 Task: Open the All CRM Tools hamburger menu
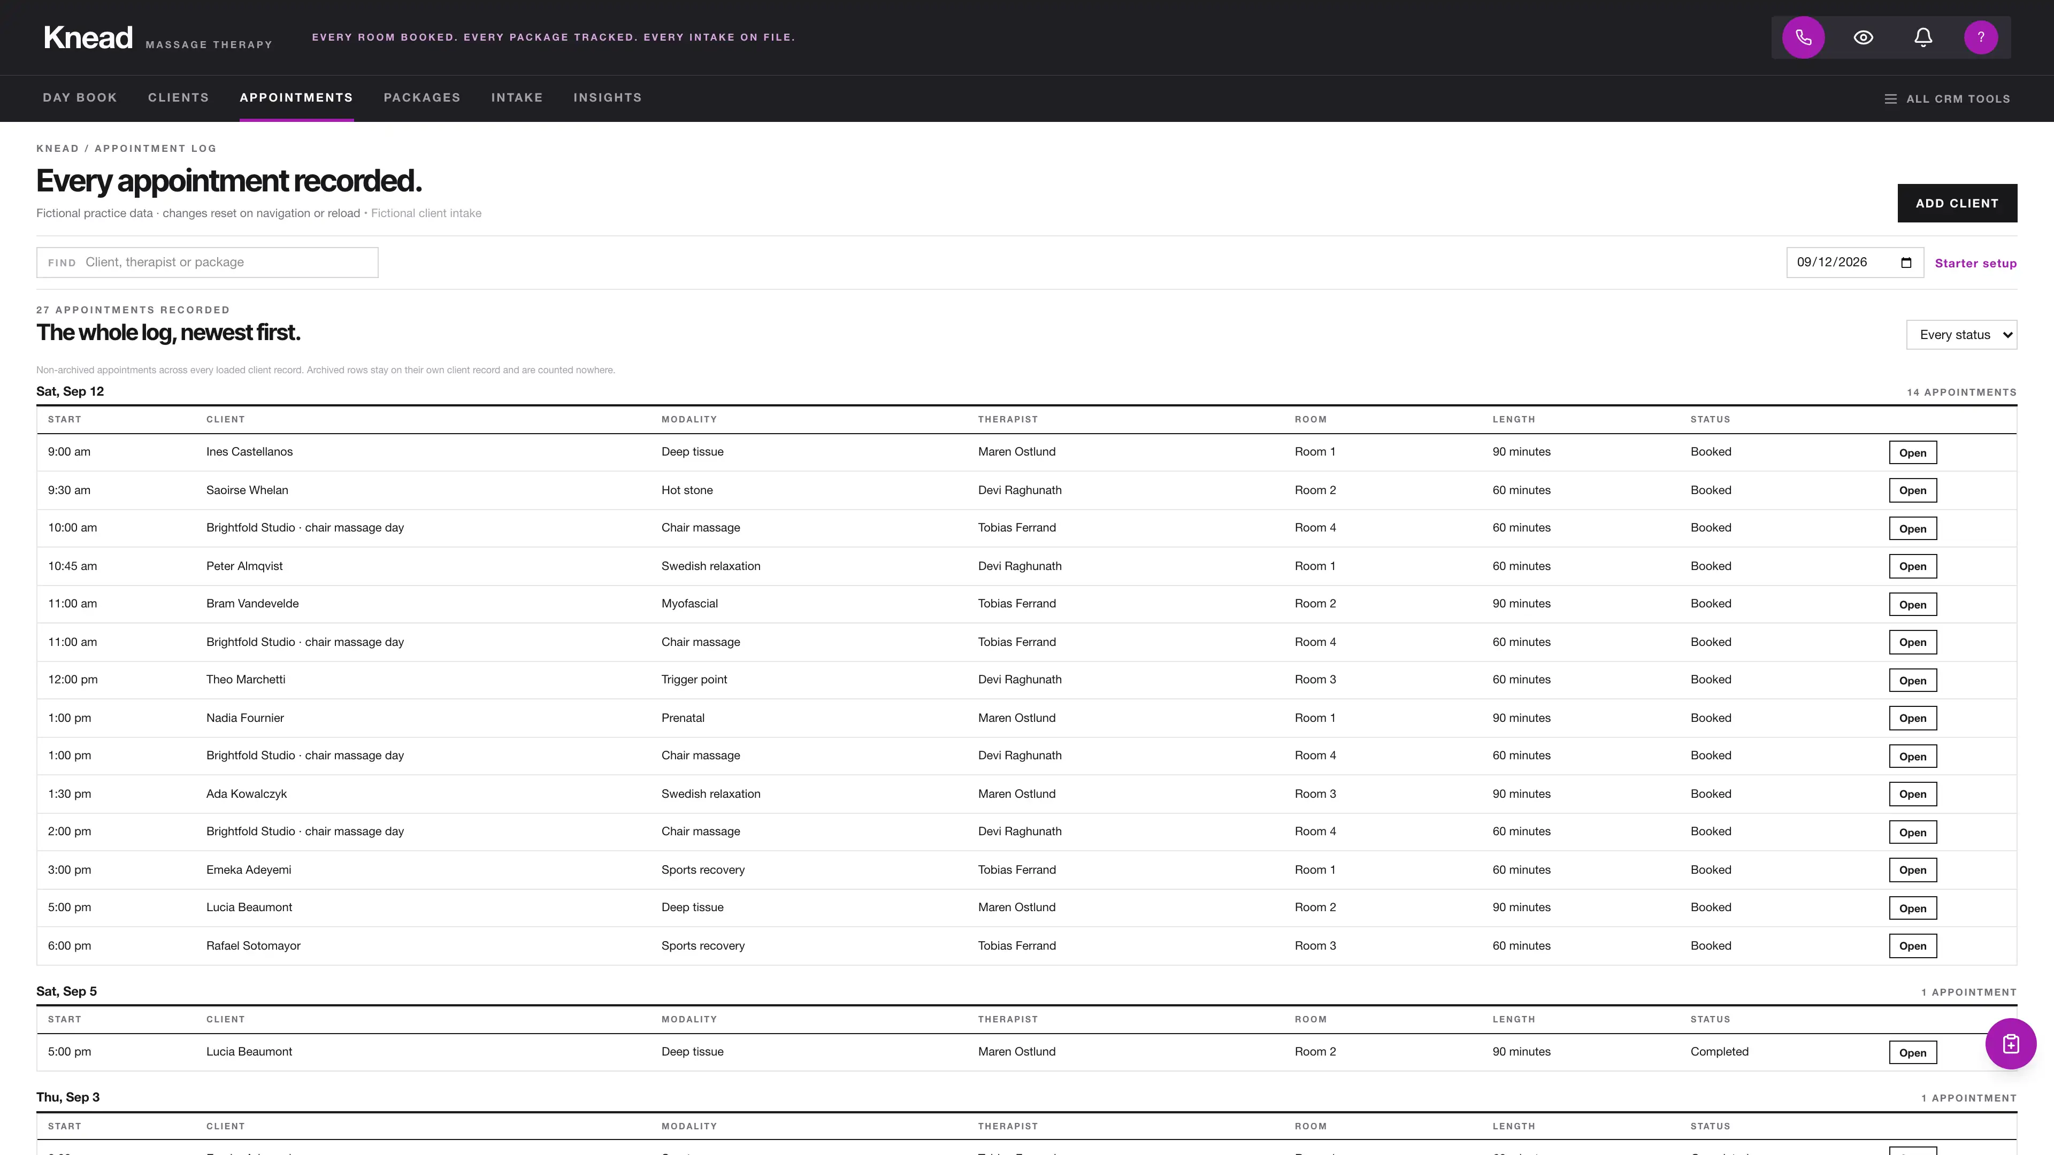(x=1947, y=99)
